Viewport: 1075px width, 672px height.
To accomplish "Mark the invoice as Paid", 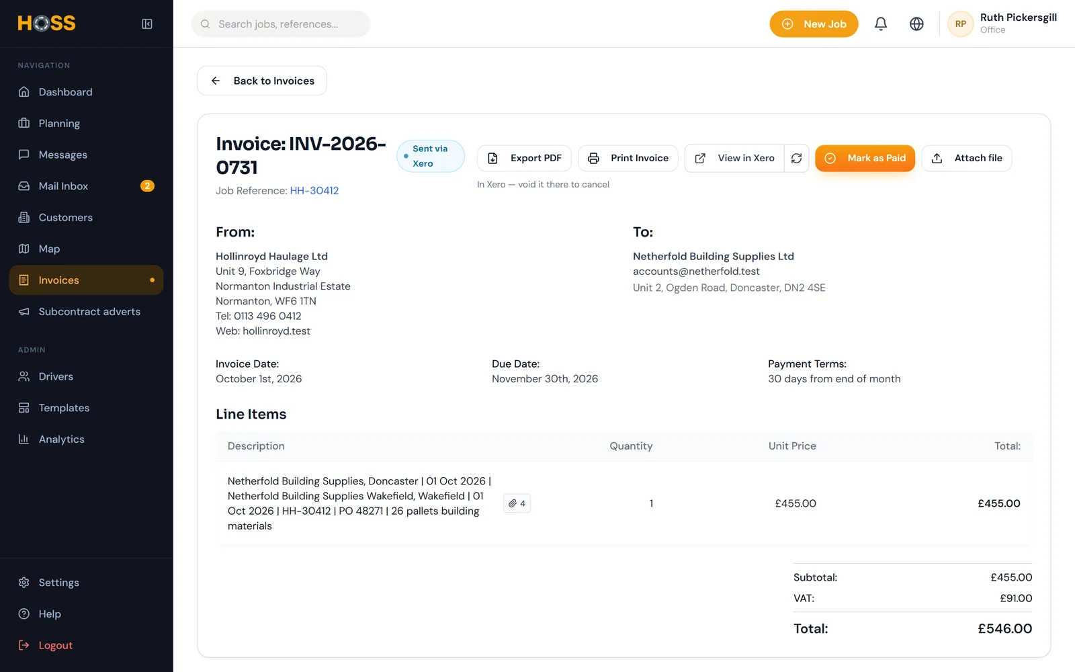I will 865,159.
